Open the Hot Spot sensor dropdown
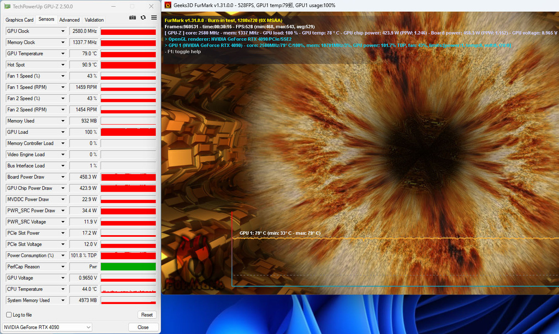559x334 pixels. 63,65
